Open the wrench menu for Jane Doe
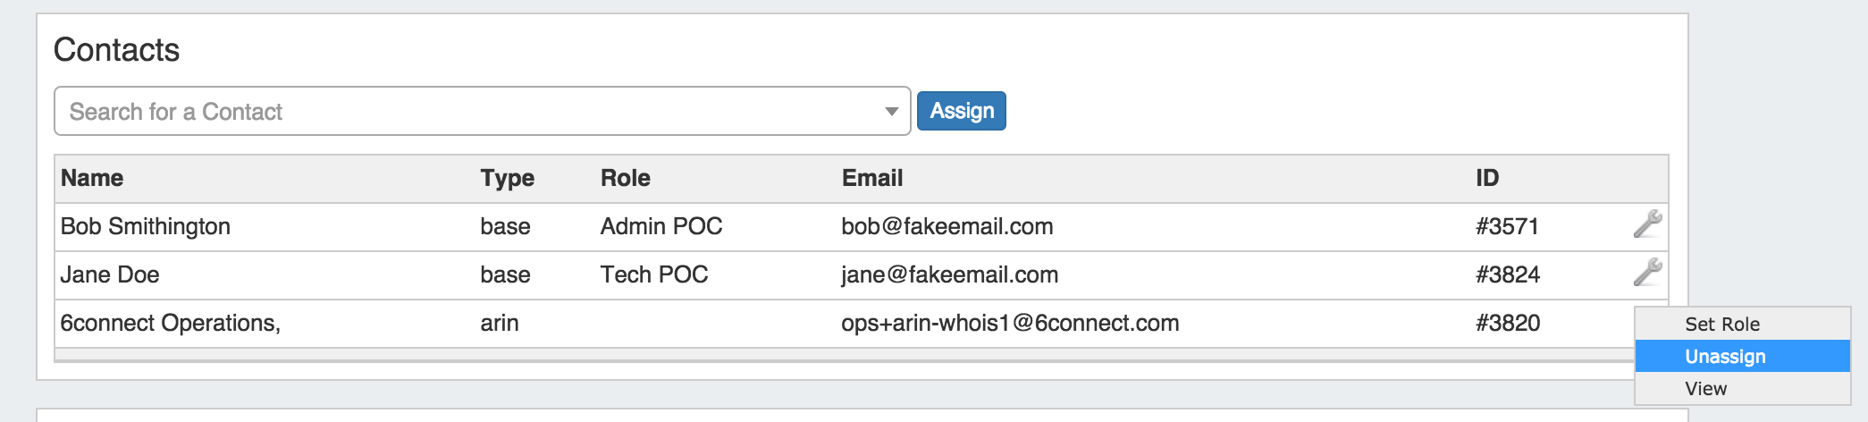Viewport: 1868px width, 422px height. (x=1647, y=272)
